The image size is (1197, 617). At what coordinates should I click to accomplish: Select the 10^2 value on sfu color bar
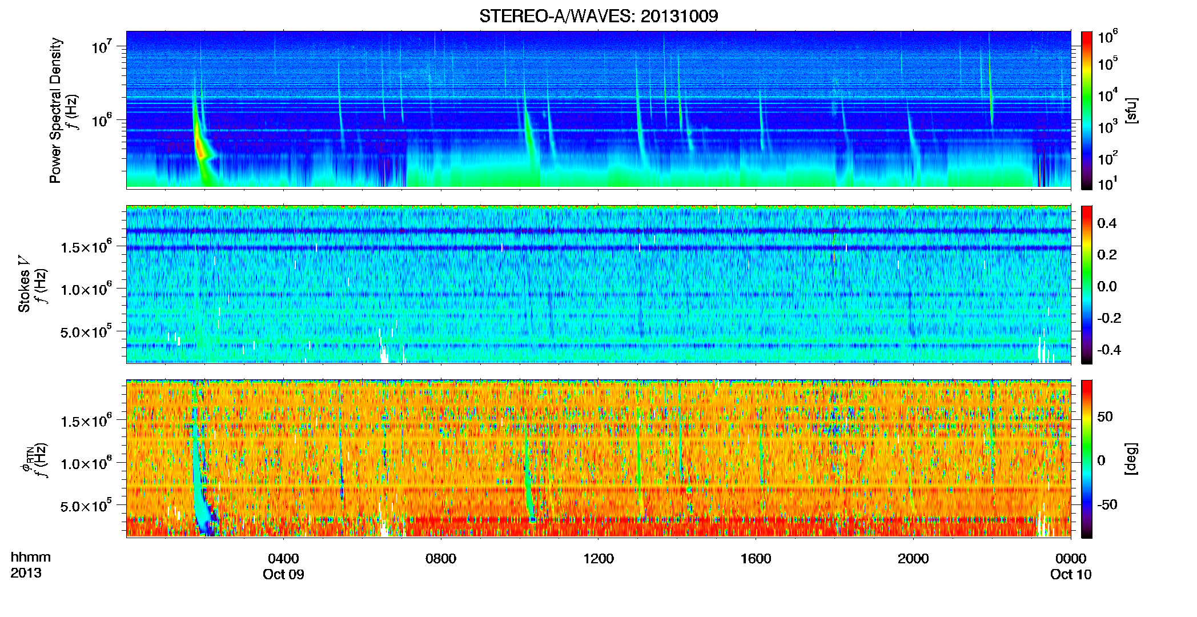pos(1108,158)
